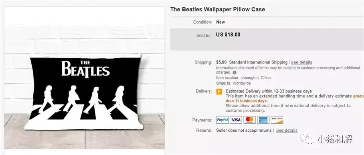Click the VISA card icon
This screenshot has width=364, height=155.
click(x=236, y=120)
